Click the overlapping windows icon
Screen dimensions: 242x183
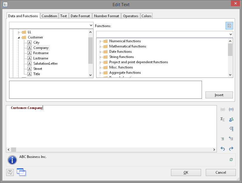pyautogui.click(x=21, y=172)
